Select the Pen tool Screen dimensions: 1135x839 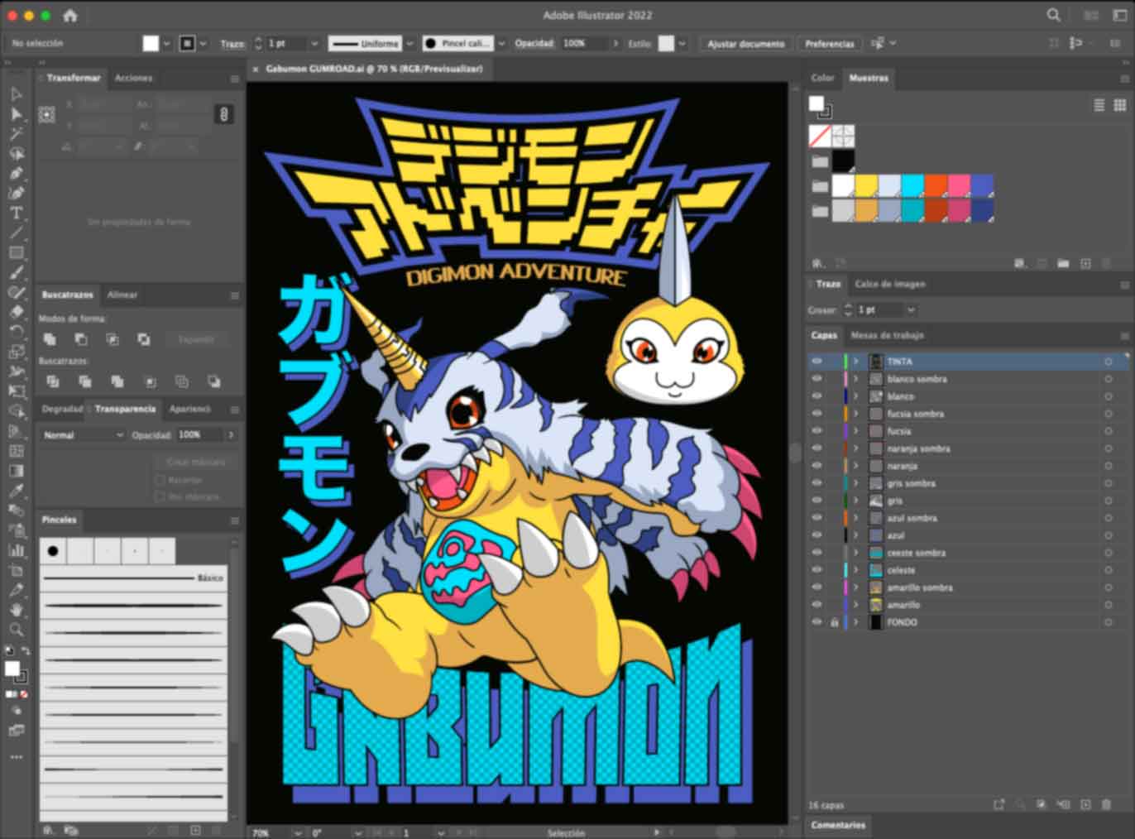[17, 173]
